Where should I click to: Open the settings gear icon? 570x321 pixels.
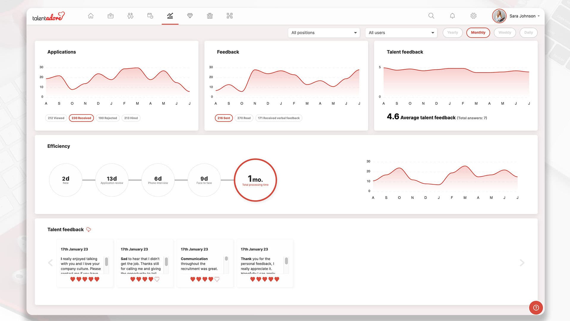click(474, 16)
